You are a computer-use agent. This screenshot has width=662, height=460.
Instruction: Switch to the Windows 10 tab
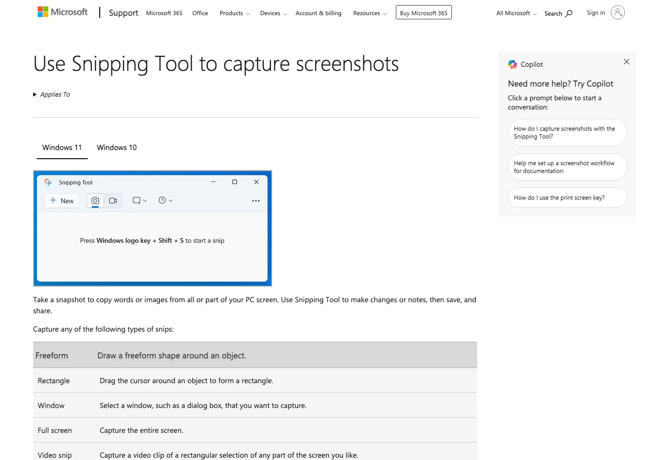click(117, 147)
